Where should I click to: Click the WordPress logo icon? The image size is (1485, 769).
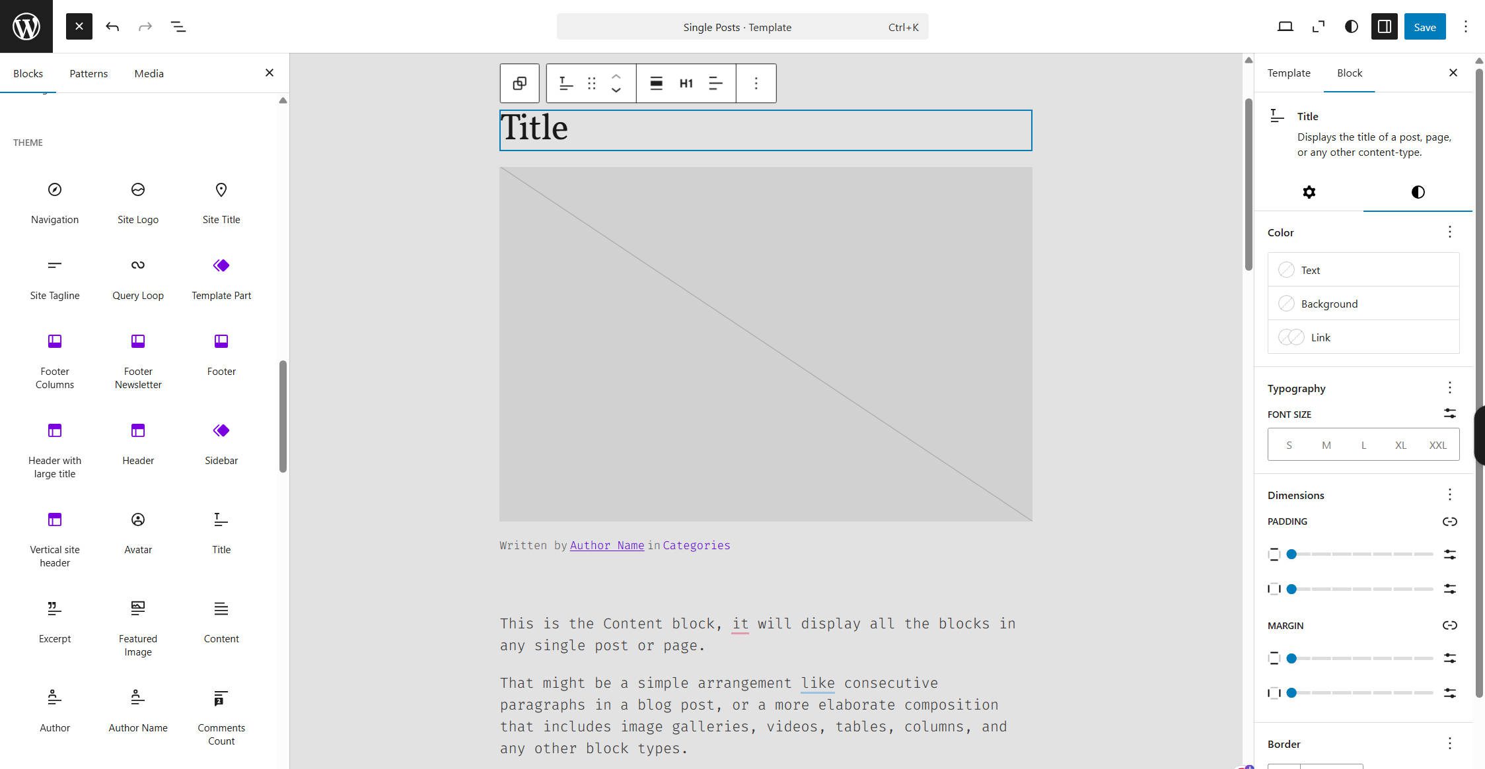click(26, 26)
